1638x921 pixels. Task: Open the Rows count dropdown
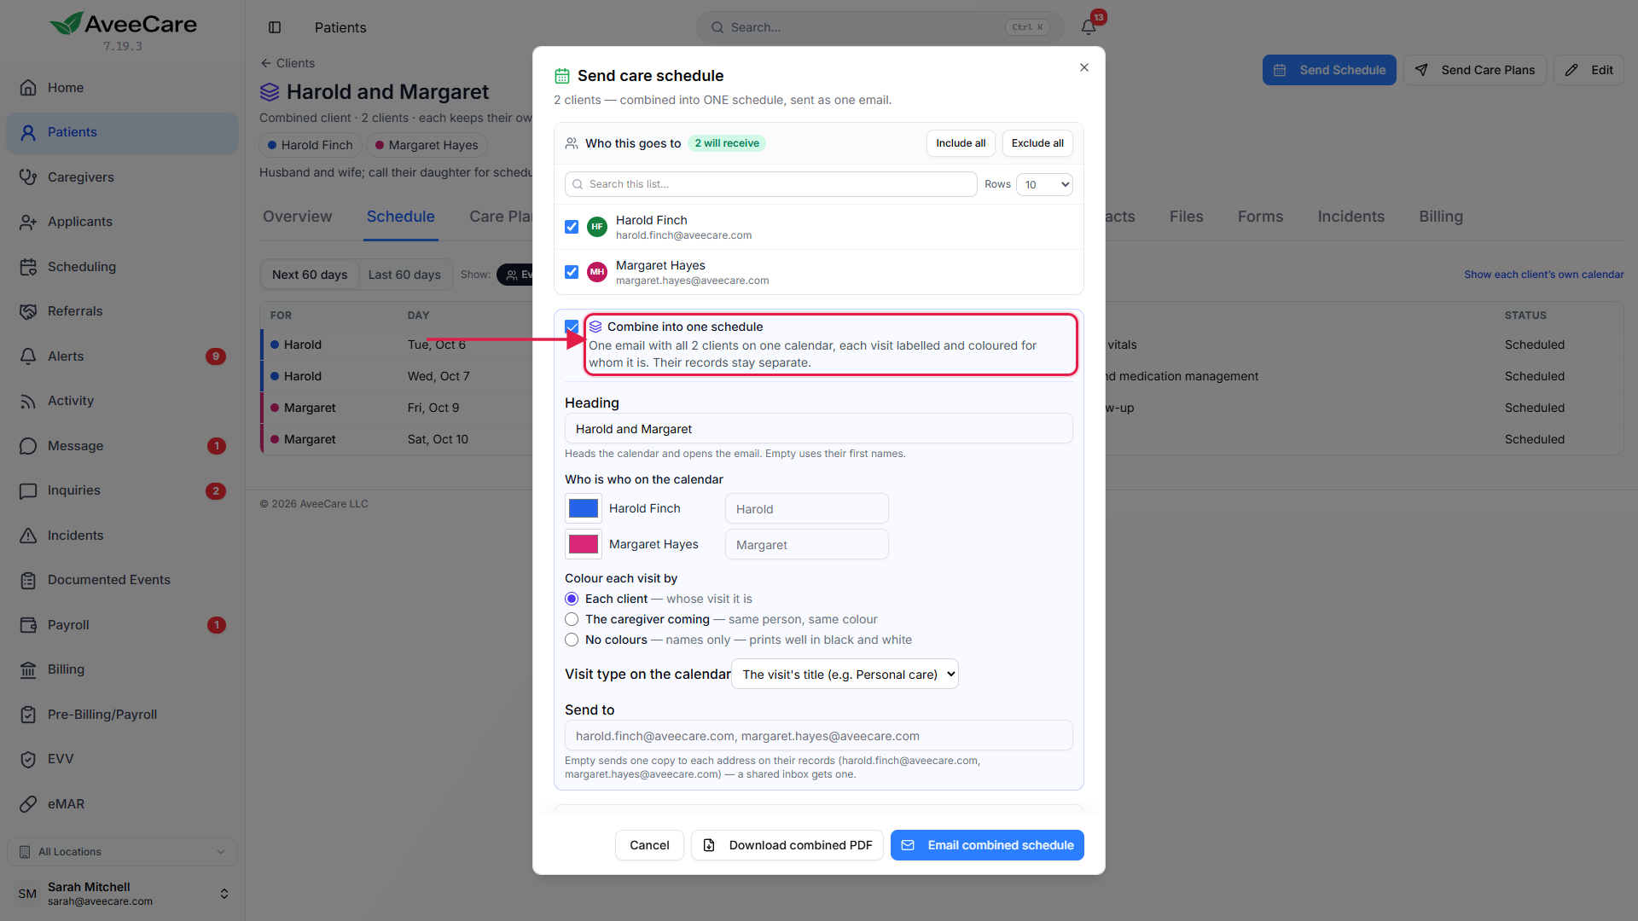pyautogui.click(x=1044, y=184)
